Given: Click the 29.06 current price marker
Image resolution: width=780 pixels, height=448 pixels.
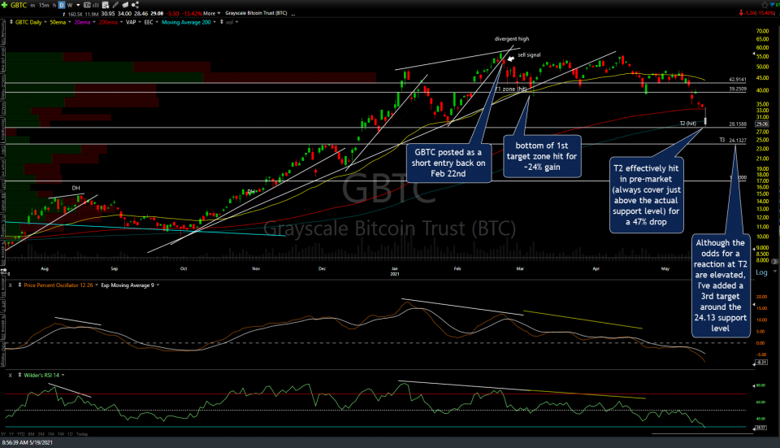Looking at the screenshot, I should [761, 124].
